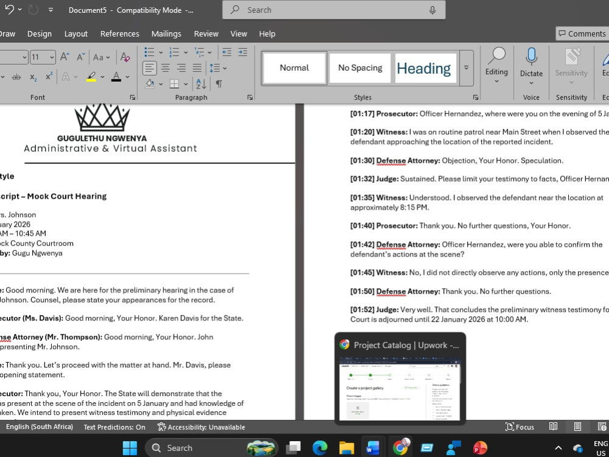
Task: Switch to Read Mode view icon
Action: click(x=554, y=427)
